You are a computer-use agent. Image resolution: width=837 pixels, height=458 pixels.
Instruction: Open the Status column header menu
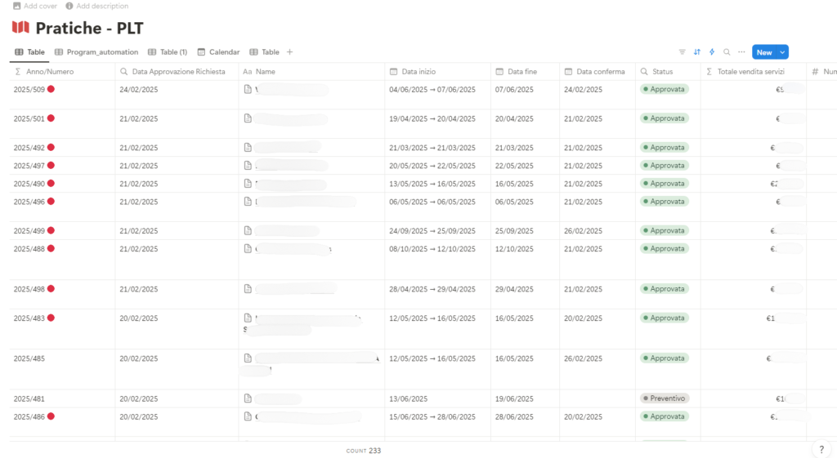coord(662,72)
